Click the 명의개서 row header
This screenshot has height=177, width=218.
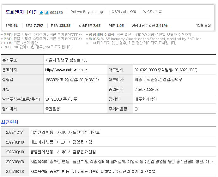coord(22,109)
